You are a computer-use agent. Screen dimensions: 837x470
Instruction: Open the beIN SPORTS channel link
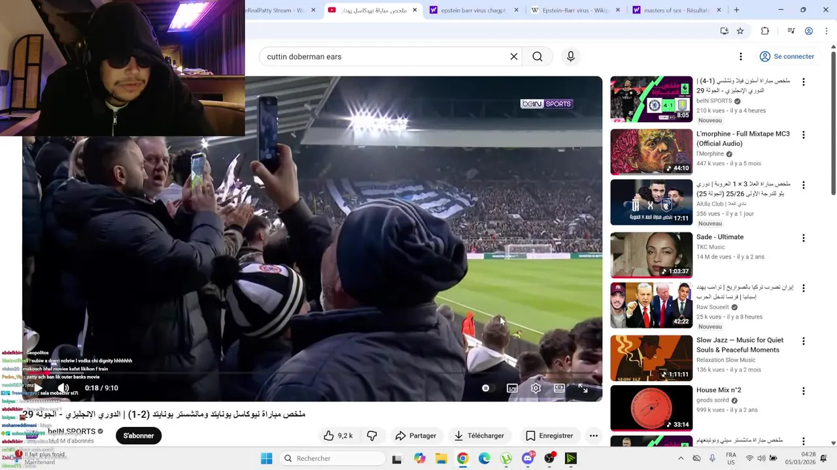71,431
